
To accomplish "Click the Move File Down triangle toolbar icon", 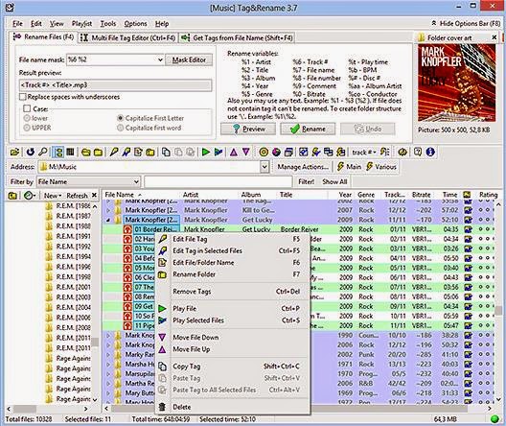I will pyautogui.click(x=246, y=152).
